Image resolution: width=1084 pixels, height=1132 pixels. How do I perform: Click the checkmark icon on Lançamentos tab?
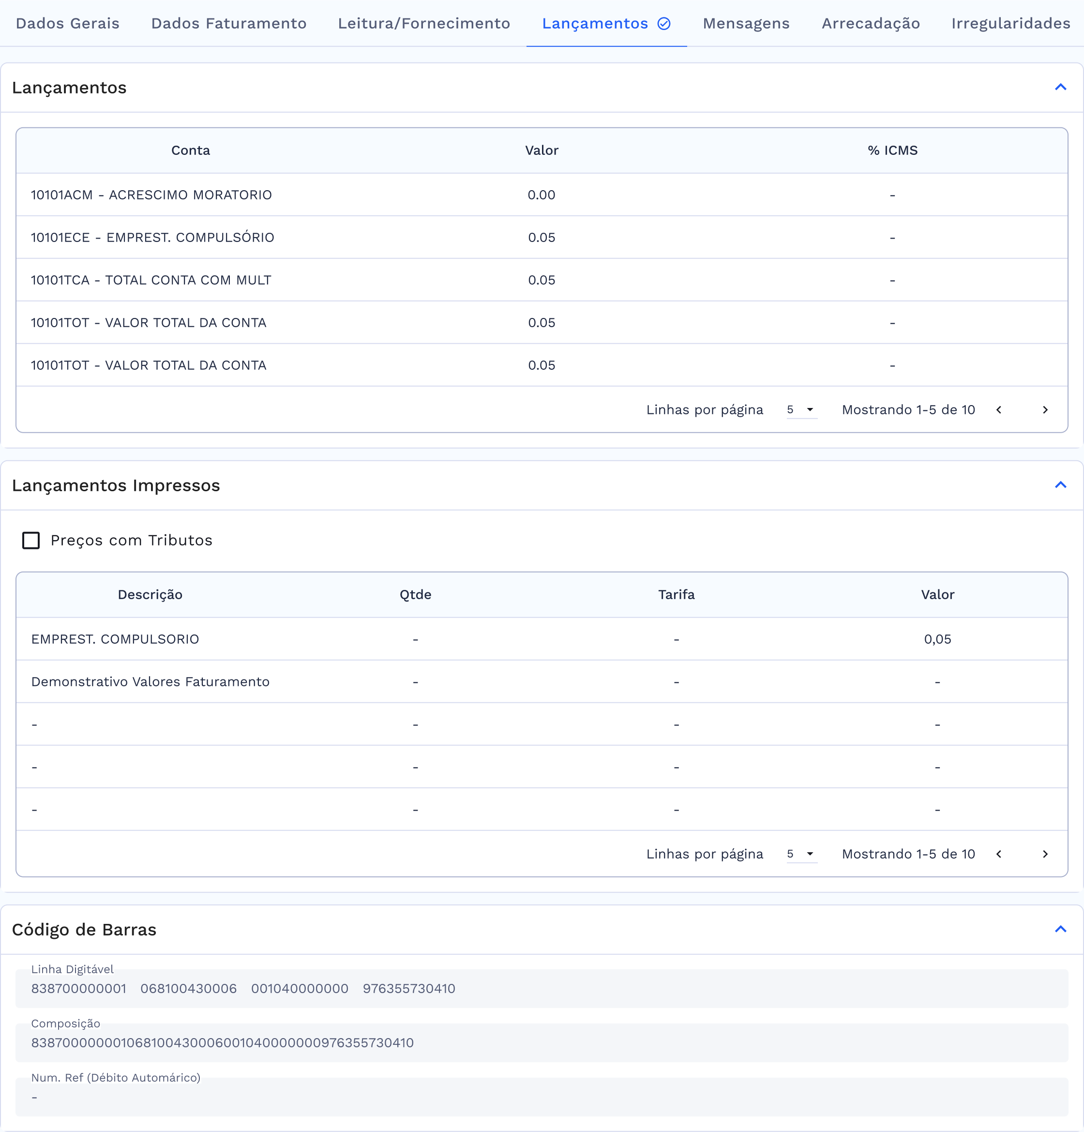664,24
